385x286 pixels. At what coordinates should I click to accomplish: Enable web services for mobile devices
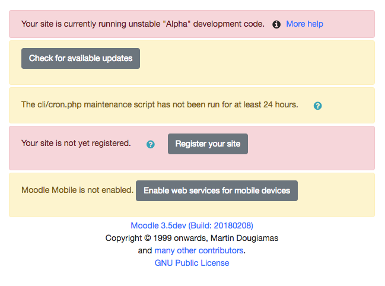[x=217, y=190]
